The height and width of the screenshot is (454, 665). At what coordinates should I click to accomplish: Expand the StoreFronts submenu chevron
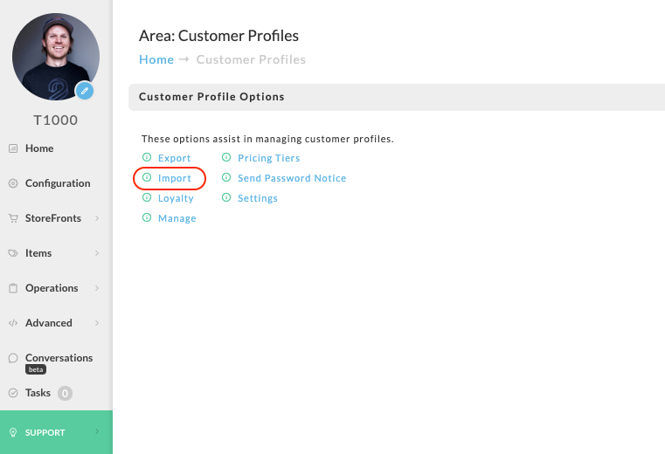click(x=97, y=218)
